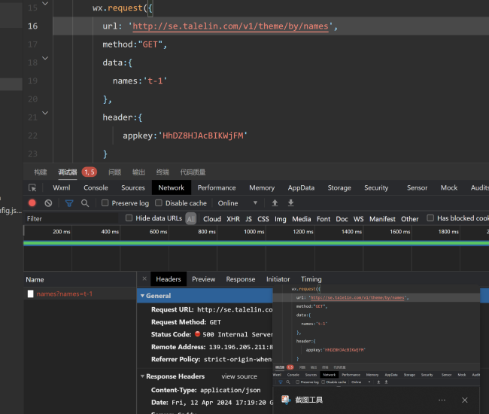489x414 pixels.
Task: Close the request details pane
Action: coord(144,279)
